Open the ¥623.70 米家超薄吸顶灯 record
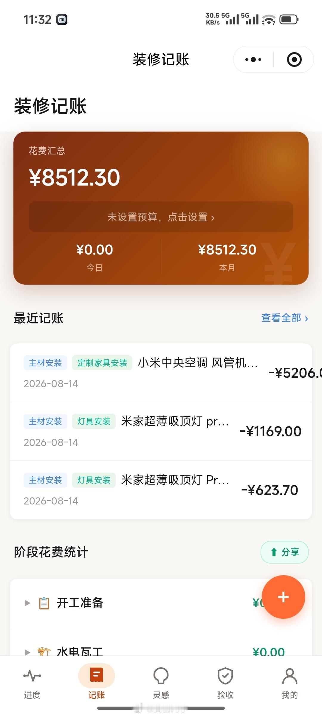322x716 pixels. pos(161,490)
